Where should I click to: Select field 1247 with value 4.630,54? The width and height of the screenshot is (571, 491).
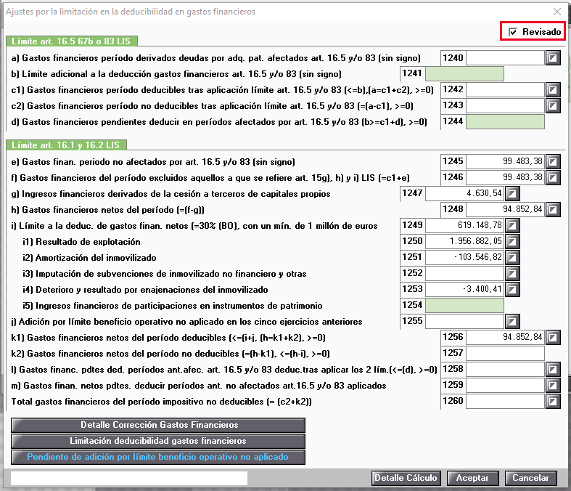tap(464, 193)
